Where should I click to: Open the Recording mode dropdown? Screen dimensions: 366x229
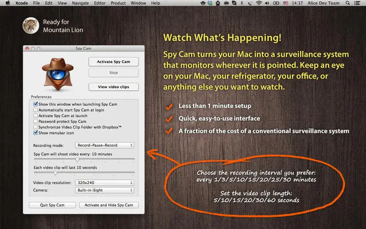pos(105,145)
